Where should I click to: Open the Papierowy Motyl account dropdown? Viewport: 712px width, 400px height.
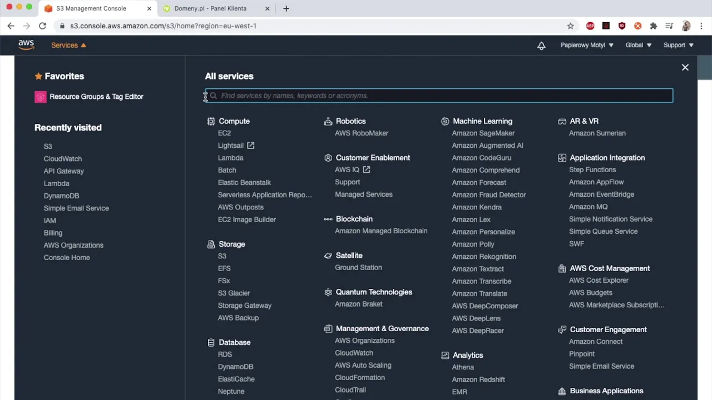[587, 45]
